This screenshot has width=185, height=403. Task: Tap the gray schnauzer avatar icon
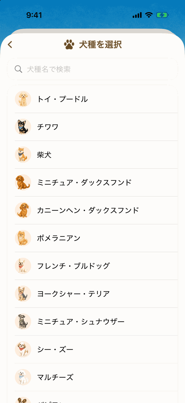(23, 321)
